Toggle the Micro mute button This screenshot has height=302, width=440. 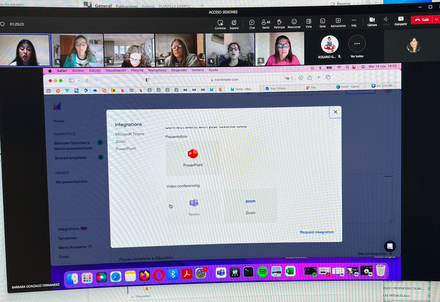[x=386, y=21]
